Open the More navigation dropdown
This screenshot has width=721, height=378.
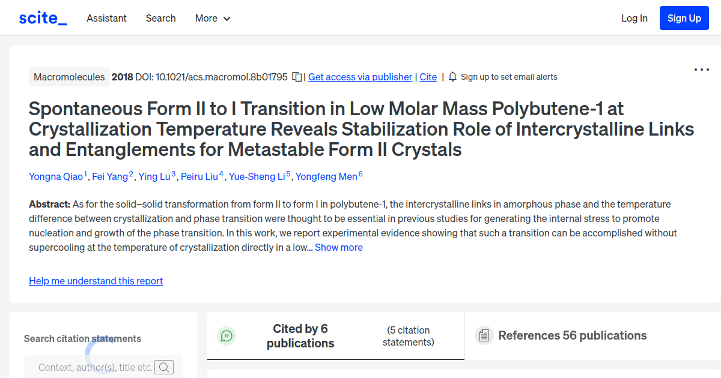pos(212,18)
